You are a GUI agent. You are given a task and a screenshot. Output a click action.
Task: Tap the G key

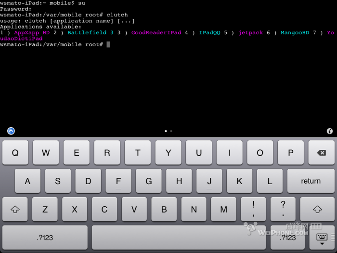tap(149, 181)
